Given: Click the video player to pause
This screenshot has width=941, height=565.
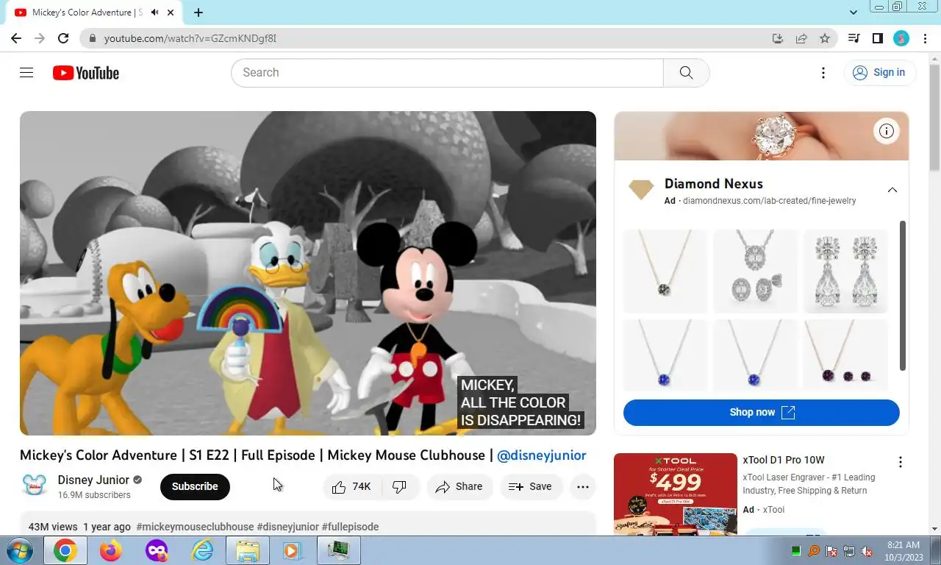Looking at the screenshot, I should (x=308, y=273).
